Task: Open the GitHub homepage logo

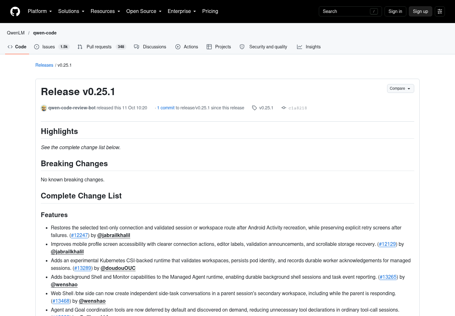Action: click(x=15, y=11)
